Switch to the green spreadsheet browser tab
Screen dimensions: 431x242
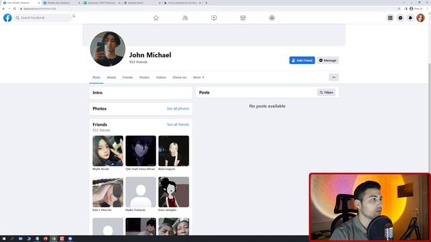pyautogui.click(x=101, y=3)
